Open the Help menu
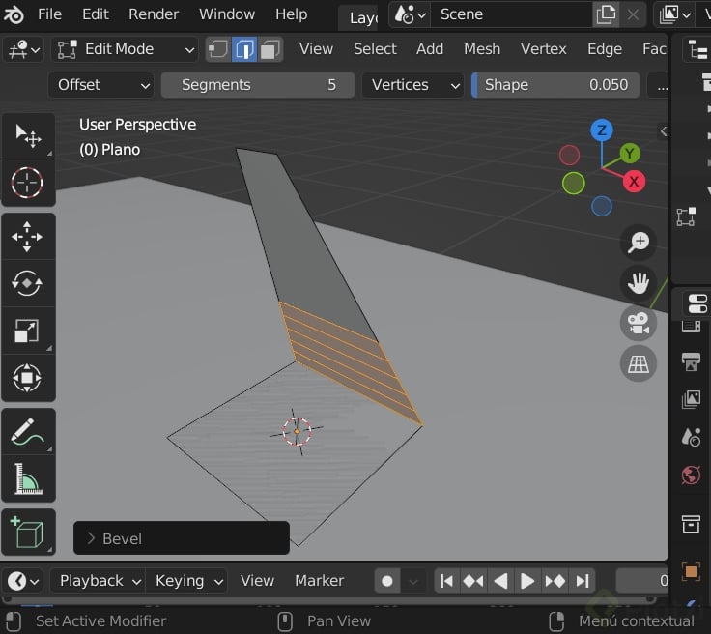The image size is (711, 634). click(291, 14)
